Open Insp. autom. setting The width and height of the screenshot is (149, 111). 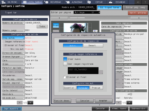[x=14, y=38]
